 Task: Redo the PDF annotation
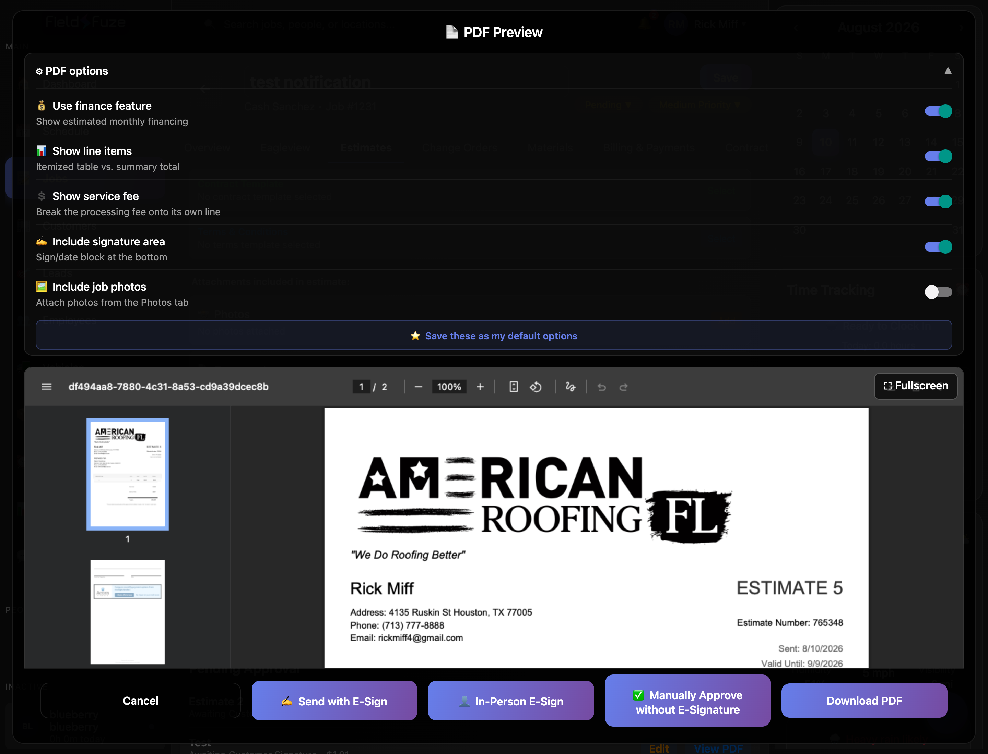(624, 387)
